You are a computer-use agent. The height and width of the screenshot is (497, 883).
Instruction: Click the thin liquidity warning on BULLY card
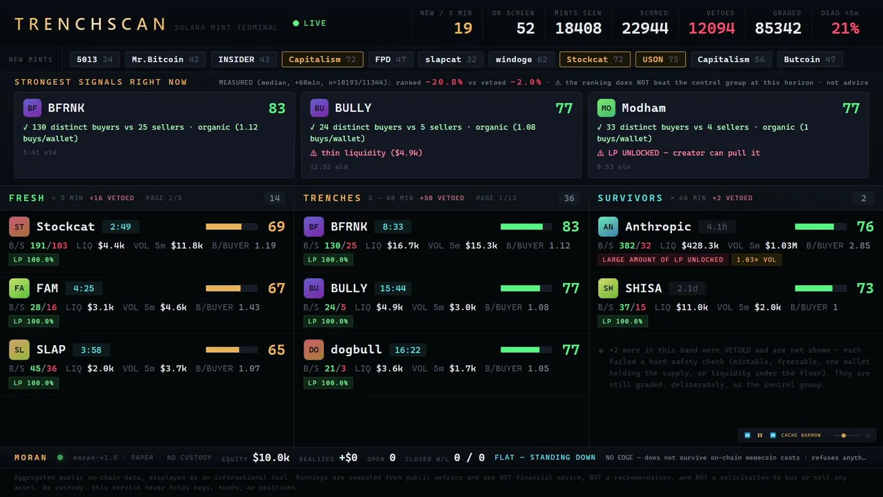point(366,153)
